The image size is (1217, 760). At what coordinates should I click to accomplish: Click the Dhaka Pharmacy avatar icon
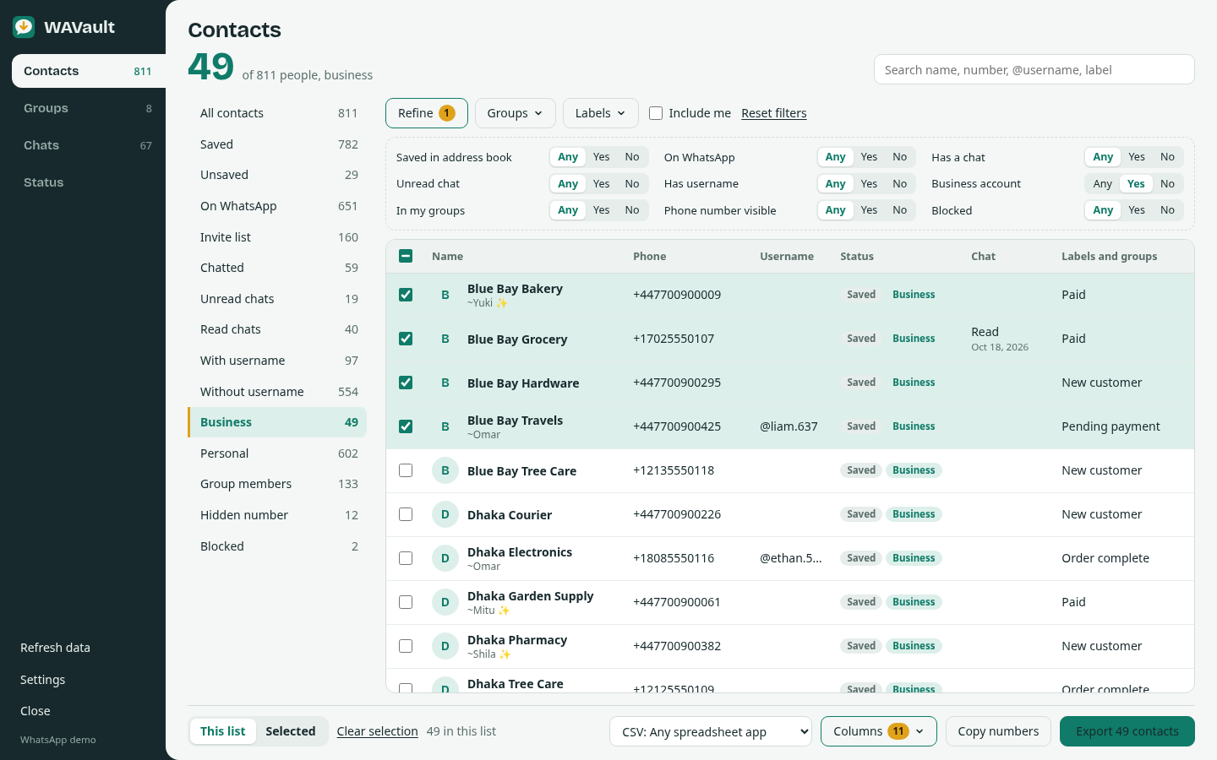pos(445,646)
